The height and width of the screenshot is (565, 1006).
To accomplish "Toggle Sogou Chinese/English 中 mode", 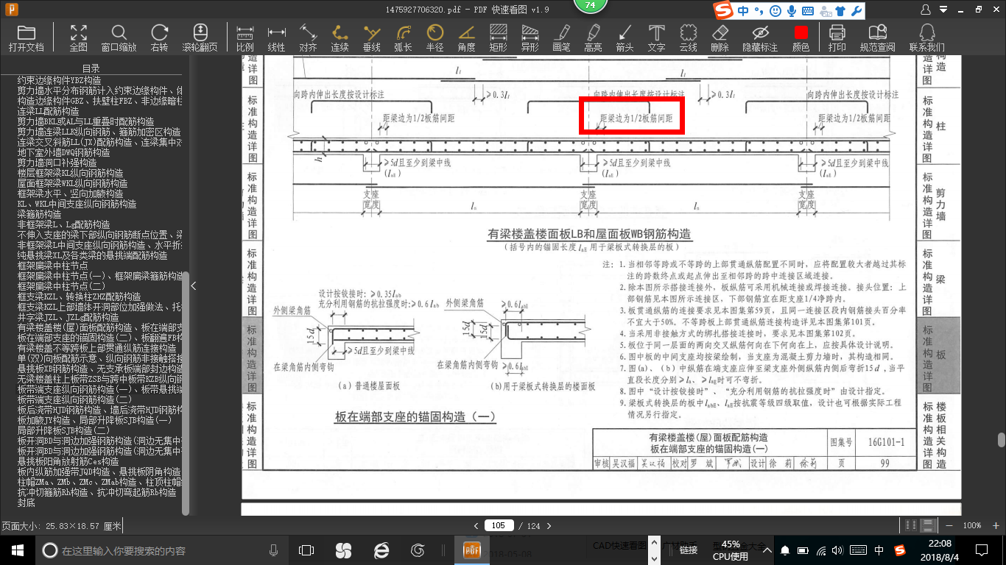I will (743, 10).
